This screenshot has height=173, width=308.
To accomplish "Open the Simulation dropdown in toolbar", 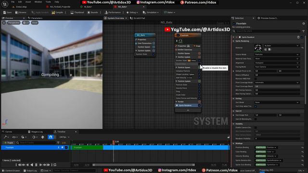I will 151,12.
